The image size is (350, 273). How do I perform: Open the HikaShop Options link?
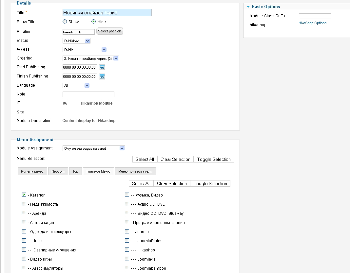(312, 23)
